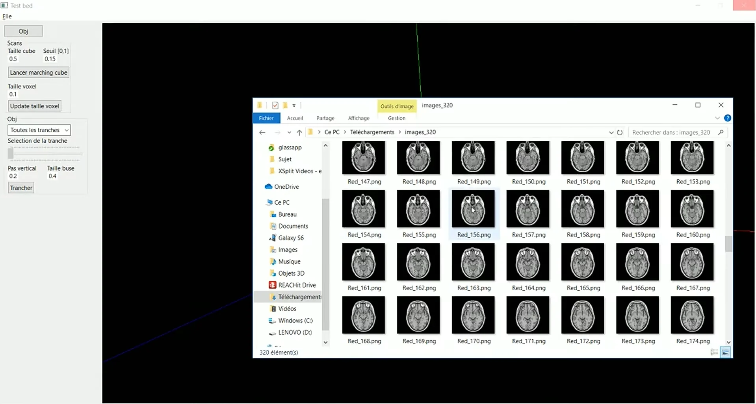Open the Gestion ribbon tab
This screenshot has width=756, height=404.
(396, 118)
